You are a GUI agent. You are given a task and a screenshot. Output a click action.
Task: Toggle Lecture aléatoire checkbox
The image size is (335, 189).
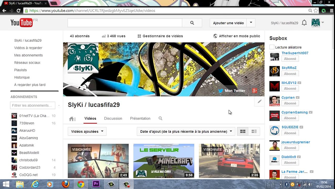tap(272, 47)
